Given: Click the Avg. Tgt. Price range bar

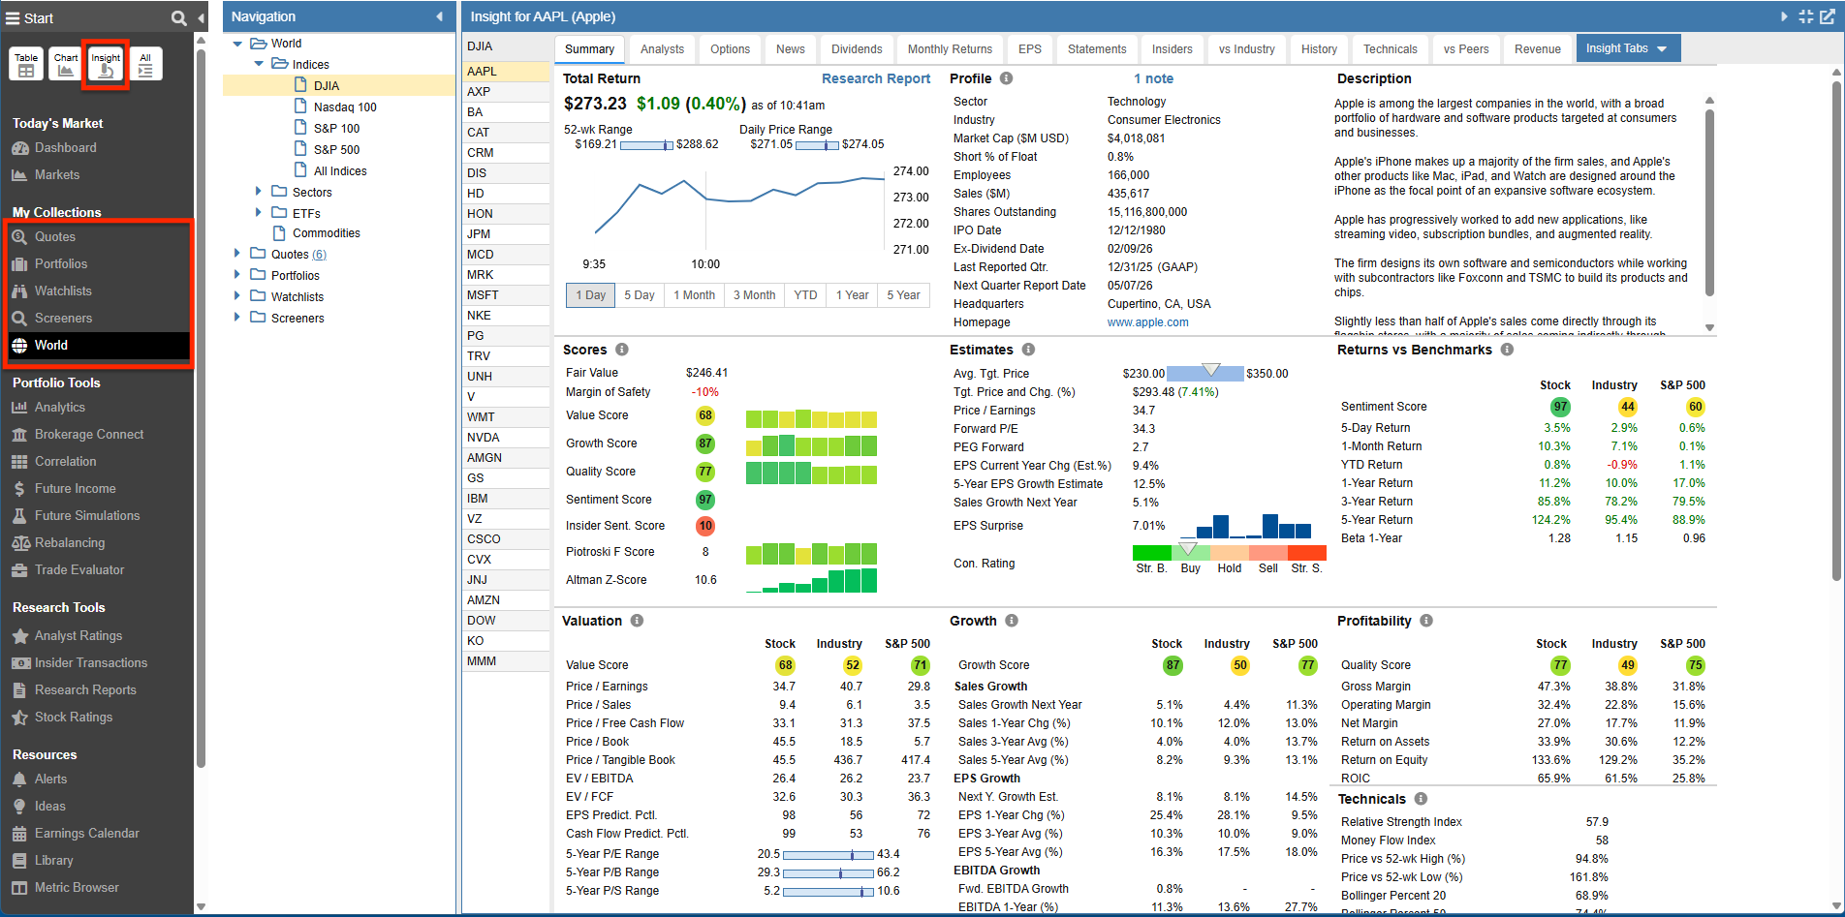Looking at the screenshot, I should [x=1204, y=374].
